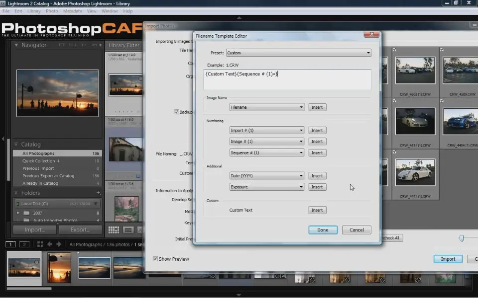478x298 pixels.
Task: Insert the Exposure token
Action: tap(317, 187)
